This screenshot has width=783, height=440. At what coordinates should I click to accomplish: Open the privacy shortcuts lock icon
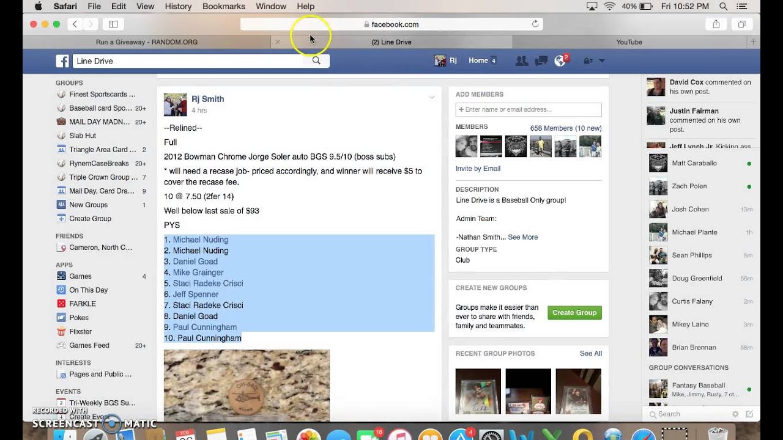(588, 61)
